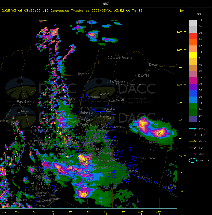Click the 'Tres_Mayo' map label

84,108
